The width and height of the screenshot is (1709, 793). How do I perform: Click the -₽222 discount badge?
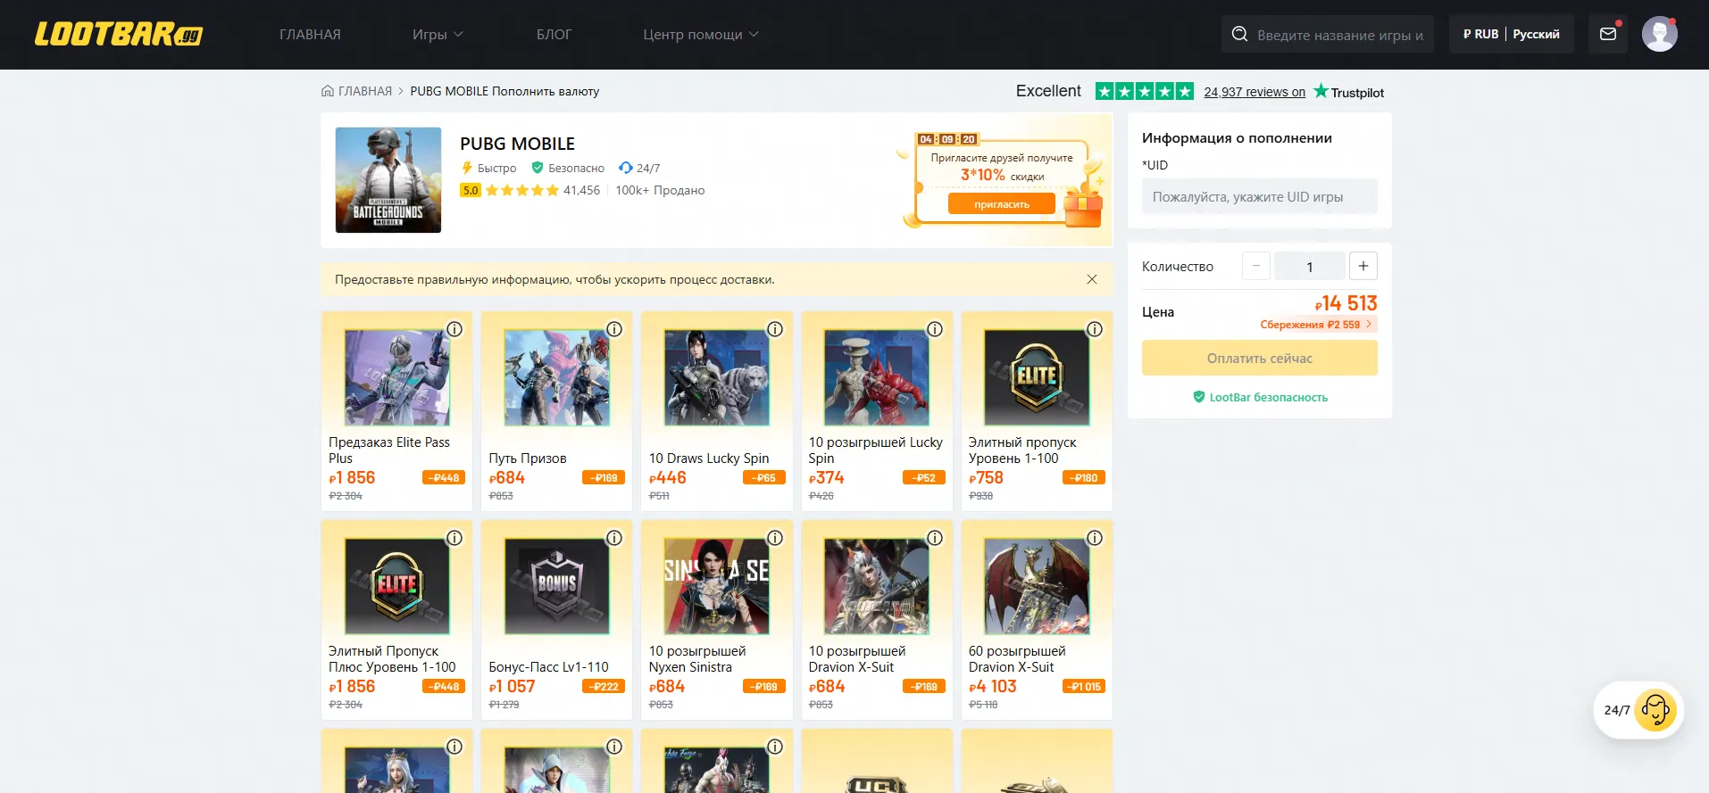604,687
